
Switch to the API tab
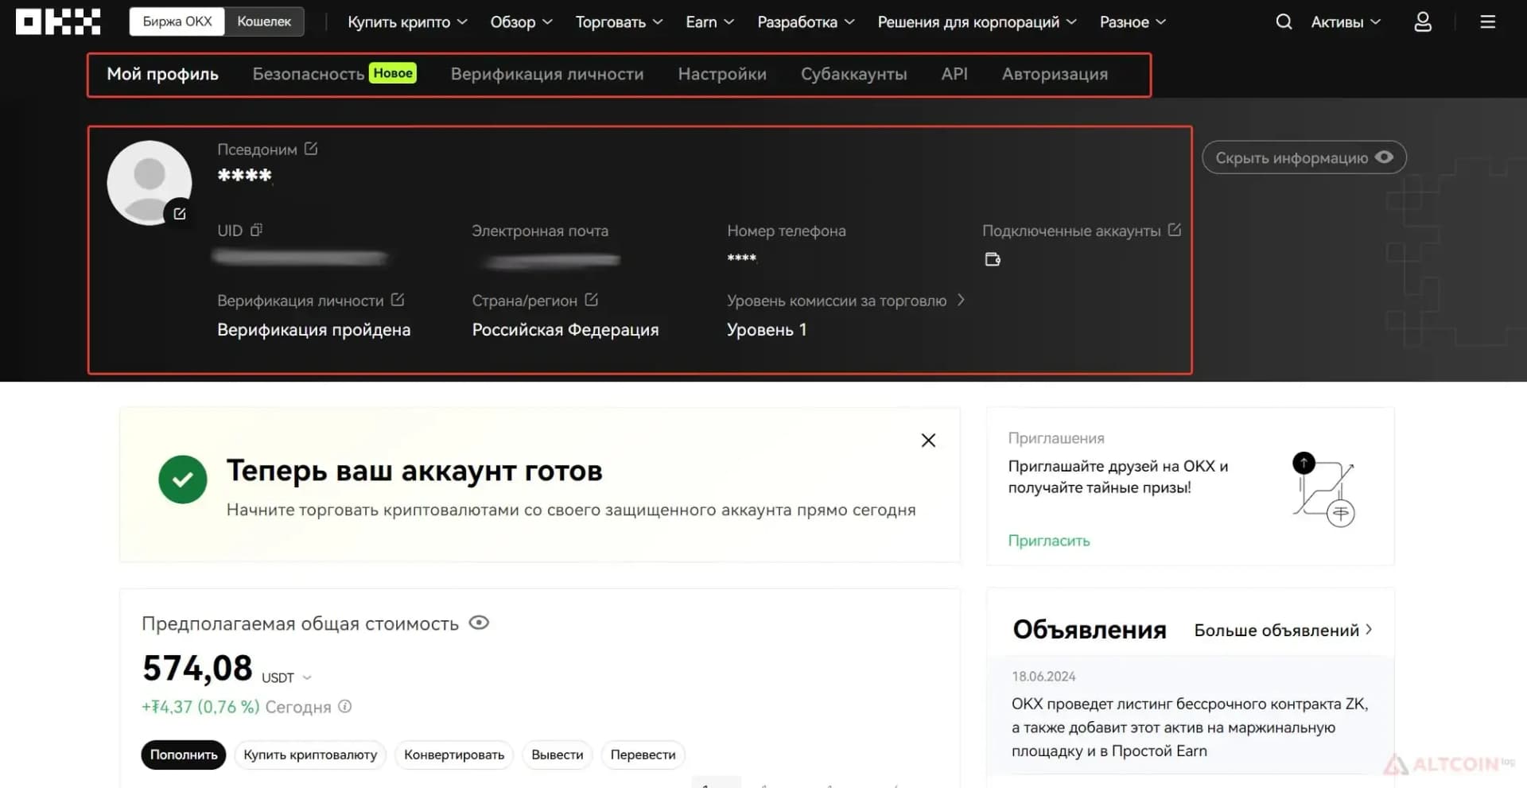tap(954, 74)
